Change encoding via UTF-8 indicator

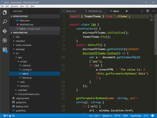[x=117, y=116]
